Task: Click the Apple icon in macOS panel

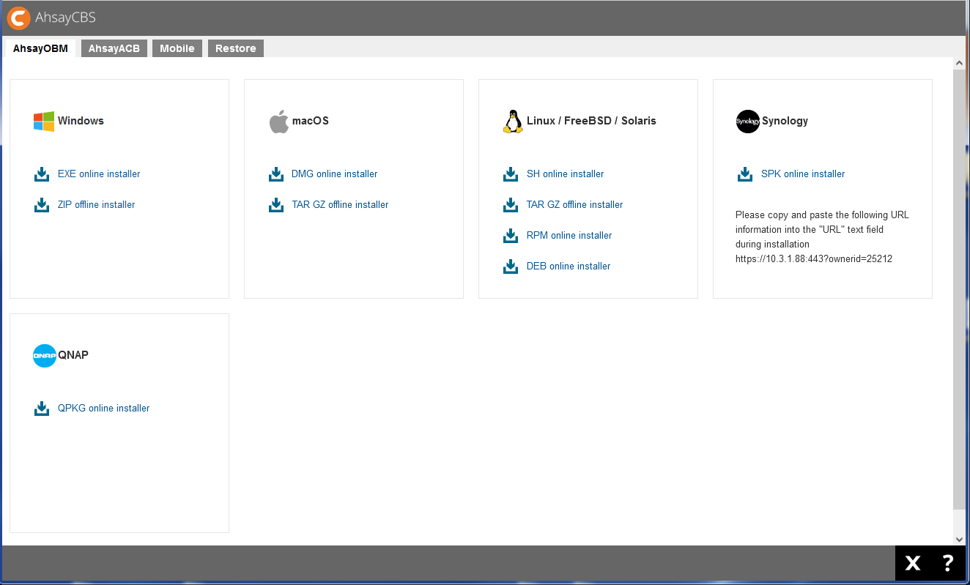Action: point(278,120)
